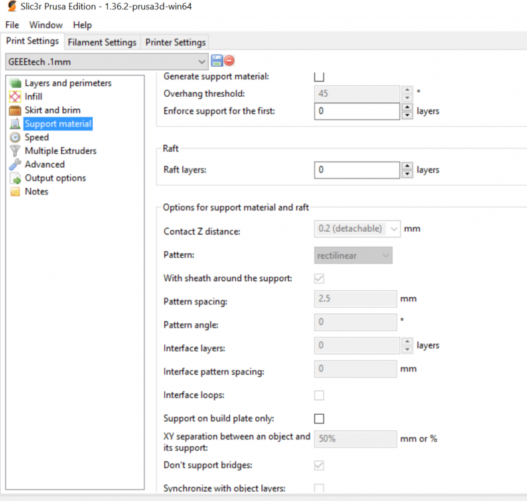Open Layers and perimeters settings page

click(x=67, y=83)
